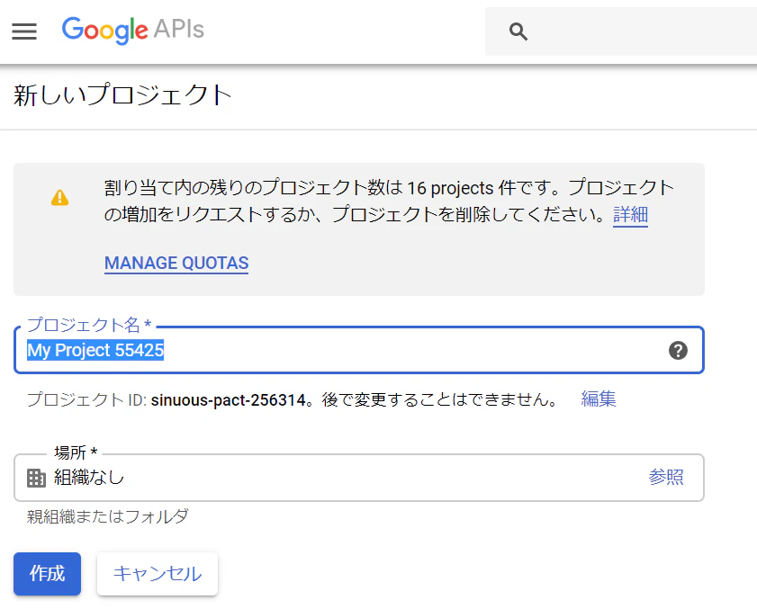Image resolution: width=757 pixels, height=609 pixels.
Task: Click the 作成 create button
Action: pos(48,574)
